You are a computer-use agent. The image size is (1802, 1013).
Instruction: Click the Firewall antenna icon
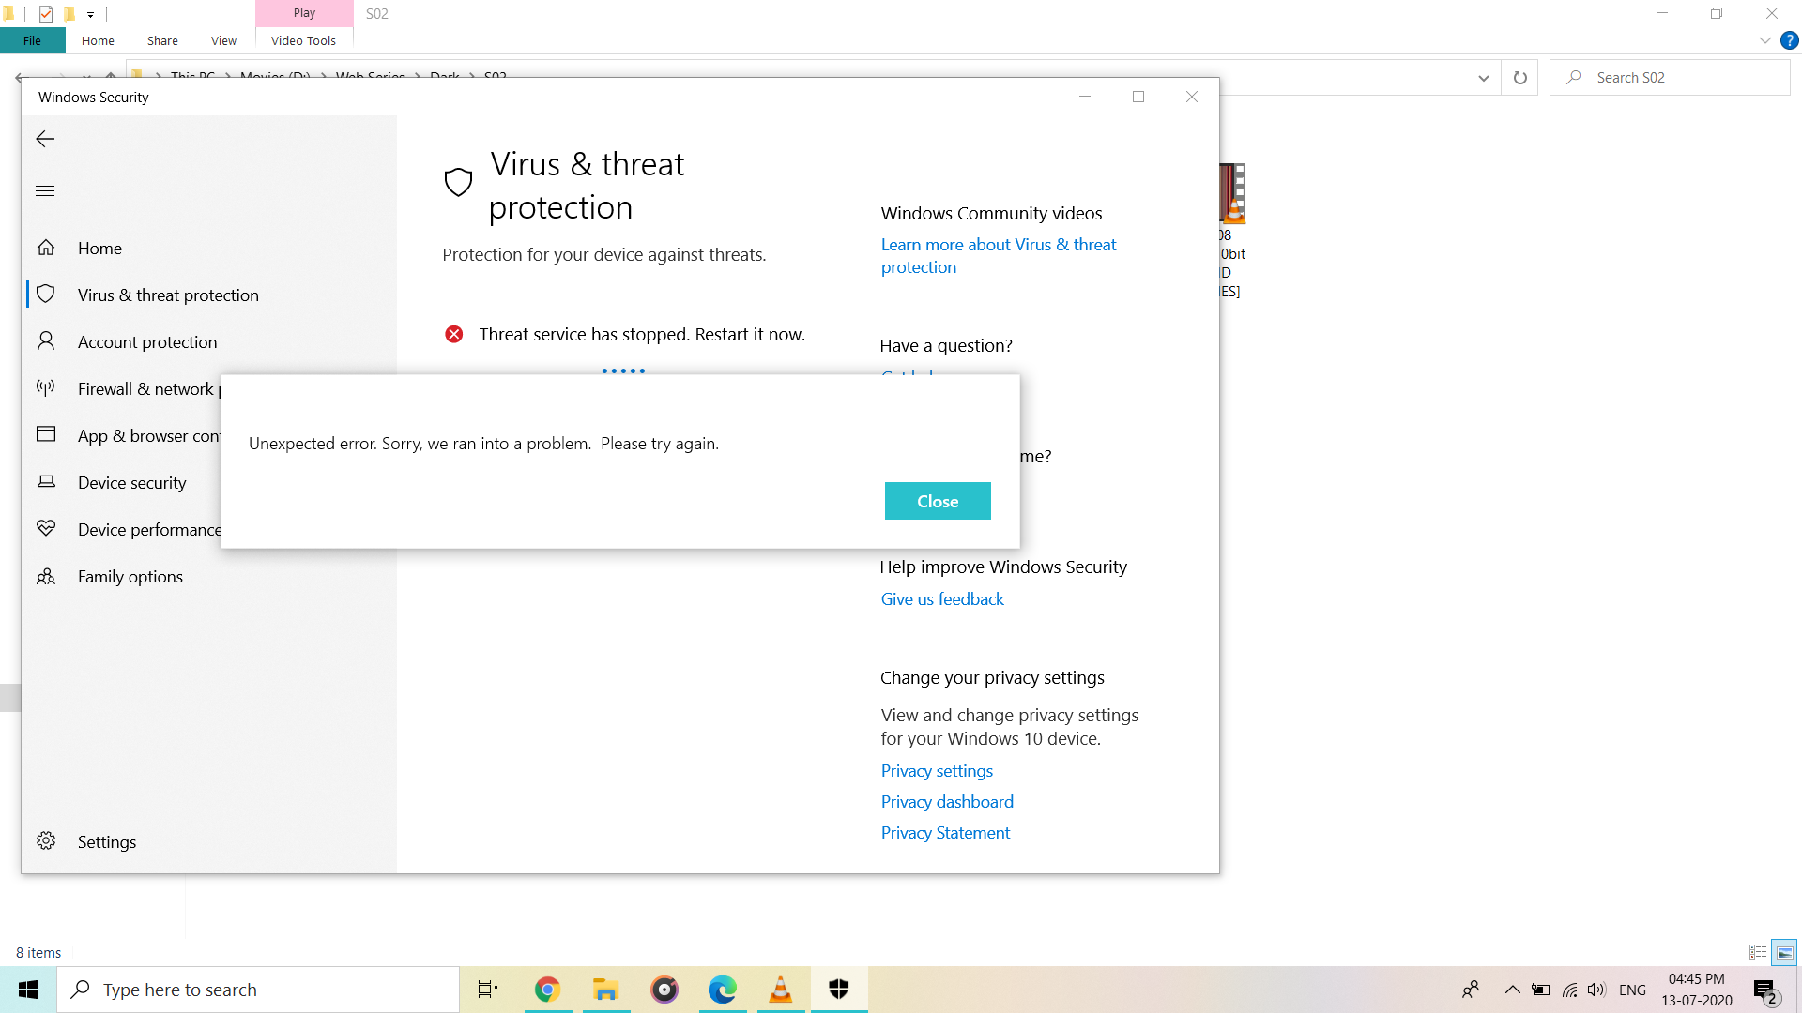pyautogui.click(x=45, y=387)
